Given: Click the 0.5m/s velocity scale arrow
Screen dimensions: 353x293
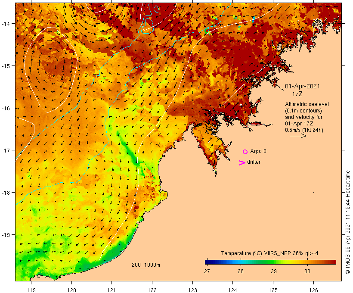Looking at the screenshot, I should point(298,136).
